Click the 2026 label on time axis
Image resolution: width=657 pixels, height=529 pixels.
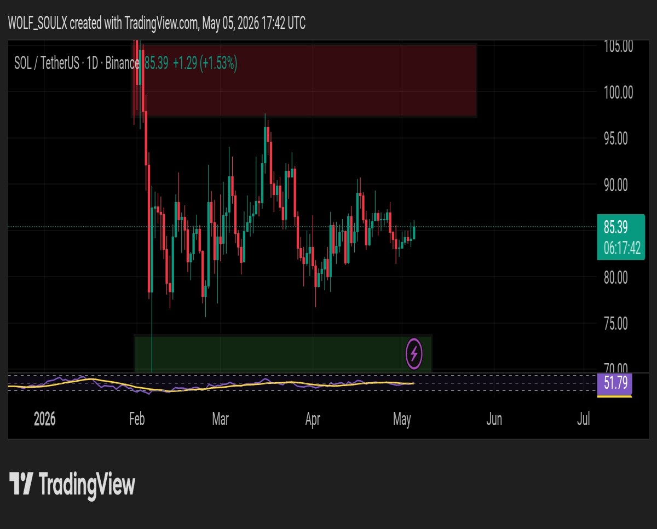pos(44,419)
